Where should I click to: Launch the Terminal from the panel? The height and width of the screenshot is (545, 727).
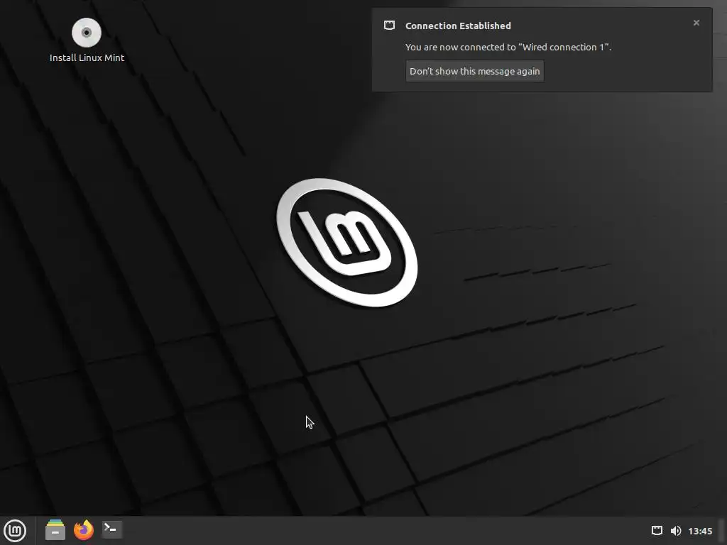pyautogui.click(x=111, y=529)
